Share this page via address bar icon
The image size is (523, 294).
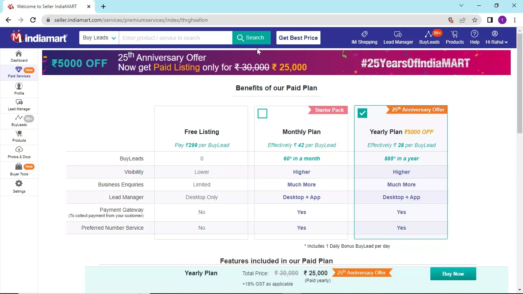pyautogui.click(x=463, y=20)
